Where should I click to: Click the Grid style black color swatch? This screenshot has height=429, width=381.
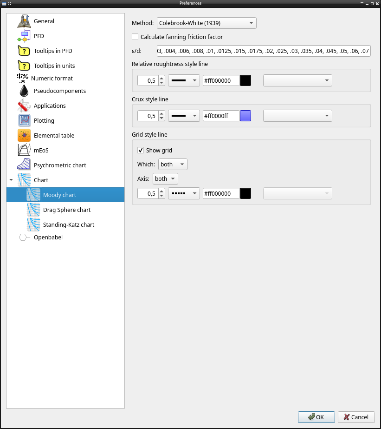[x=245, y=193]
